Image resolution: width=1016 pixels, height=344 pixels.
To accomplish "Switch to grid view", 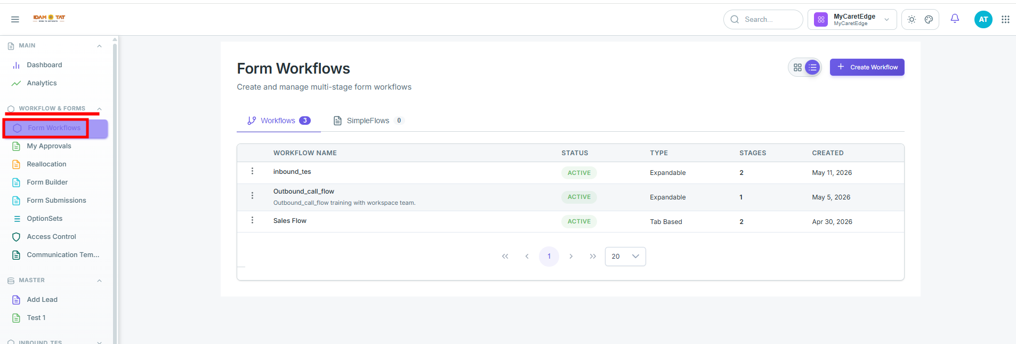I will pyautogui.click(x=797, y=67).
